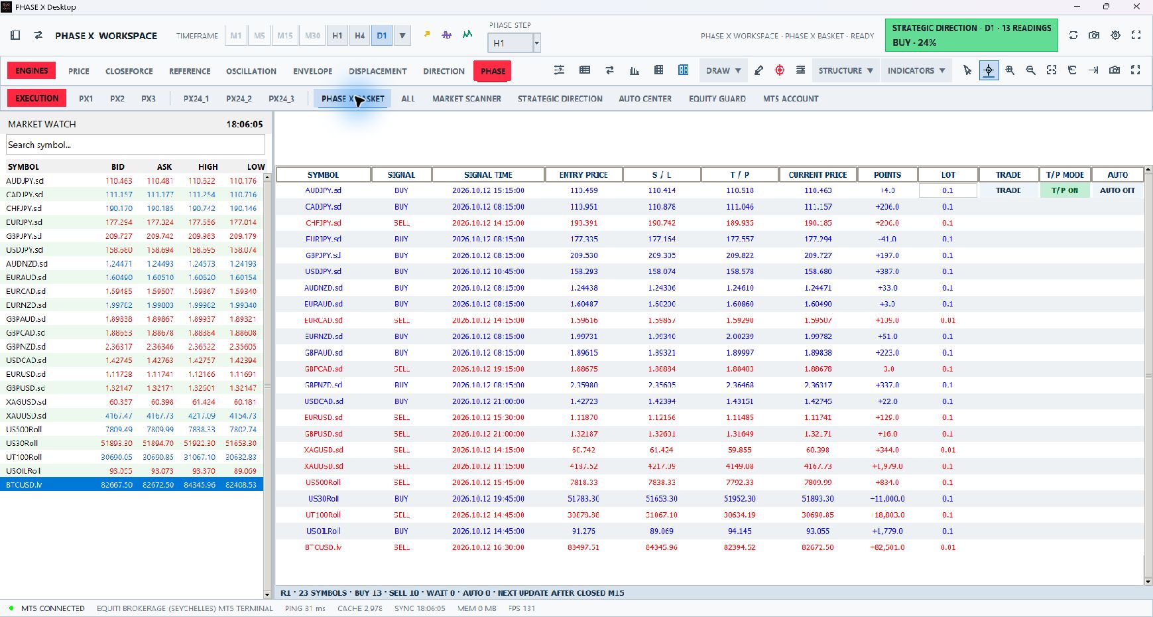Screen dimensions: 1153x617
Task: Open the INDICATORS dropdown
Action: [916, 70]
